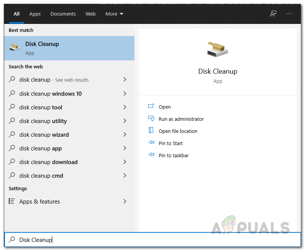
Task: Click the search box magnifier icon
Action: [12, 239]
